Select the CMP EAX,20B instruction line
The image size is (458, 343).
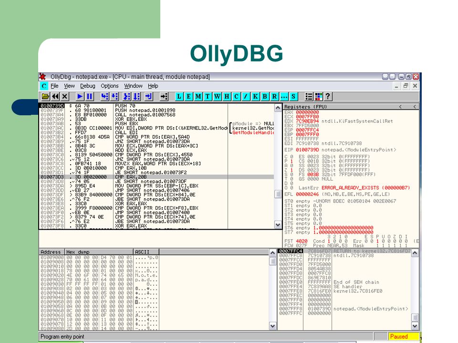point(156,177)
